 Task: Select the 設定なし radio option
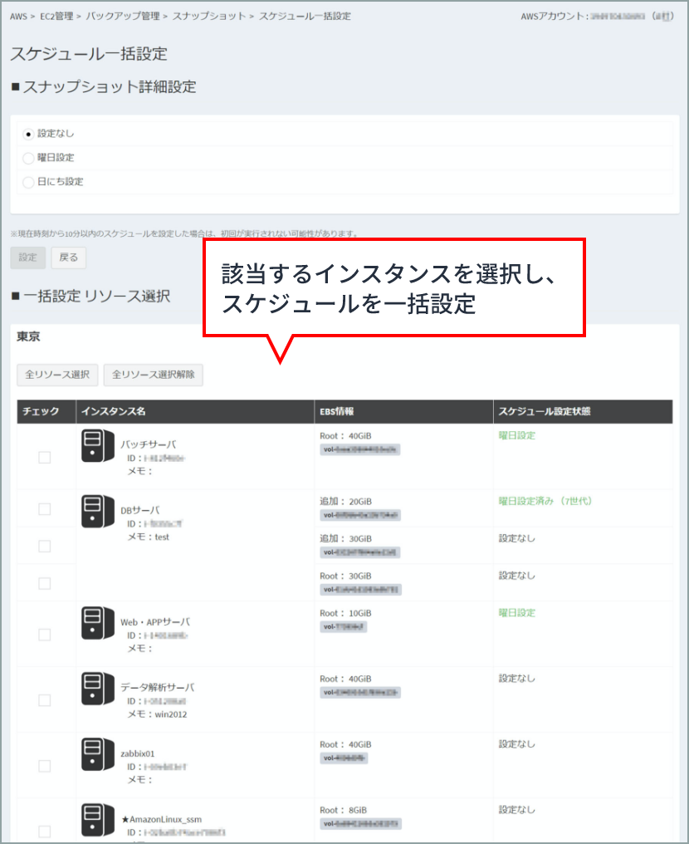click(x=29, y=134)
